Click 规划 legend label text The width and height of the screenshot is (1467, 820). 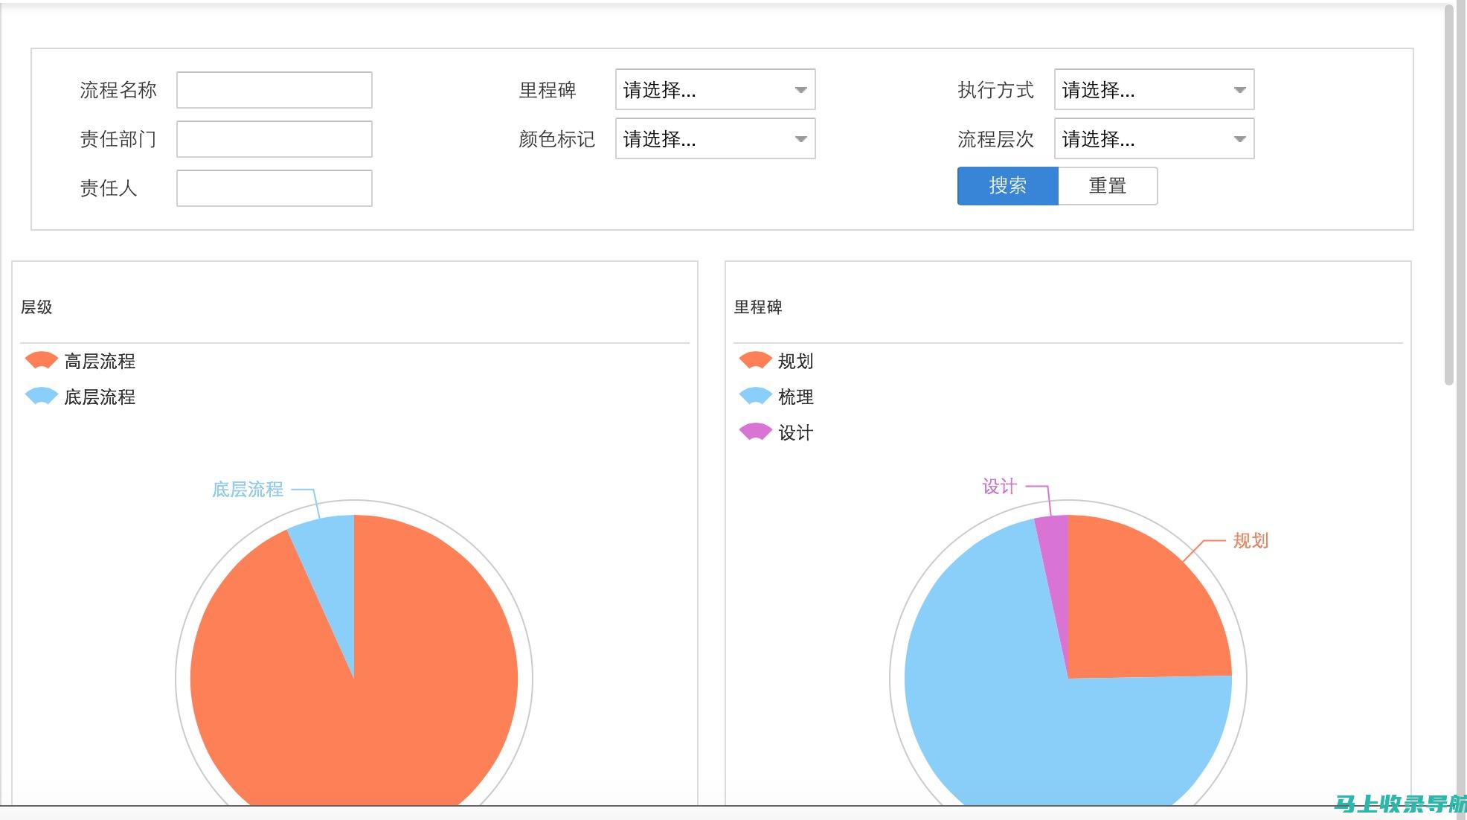coord(795,361)
